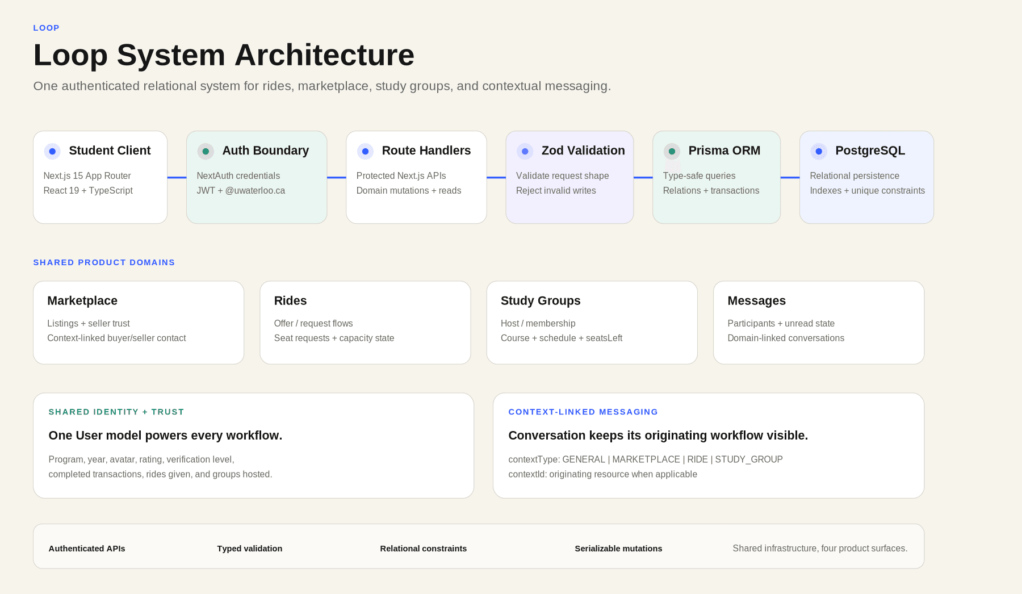Click the green dot icon beside Prisma ORM
The image size is (1022, 594).
(672, 152)
